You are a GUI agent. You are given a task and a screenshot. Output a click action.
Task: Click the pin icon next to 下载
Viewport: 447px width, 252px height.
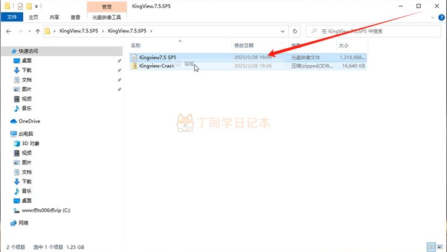[x=119, y=70]
